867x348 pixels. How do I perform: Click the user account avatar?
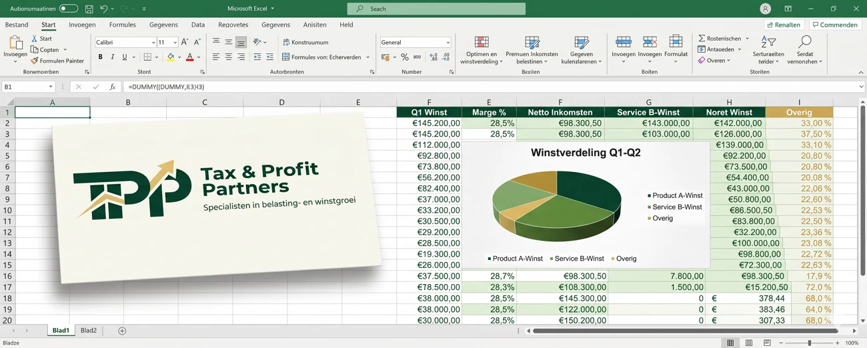[765, 9]
